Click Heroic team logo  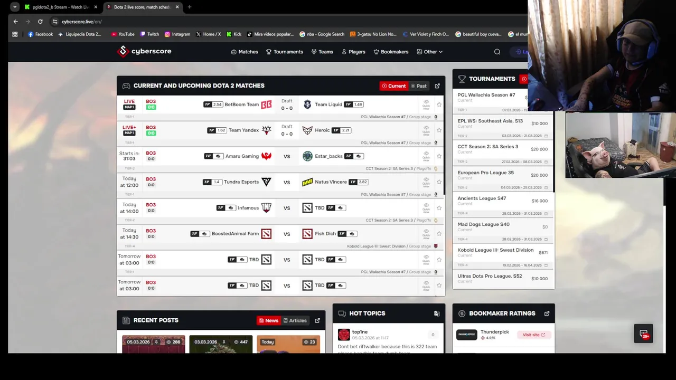(307, 130)
